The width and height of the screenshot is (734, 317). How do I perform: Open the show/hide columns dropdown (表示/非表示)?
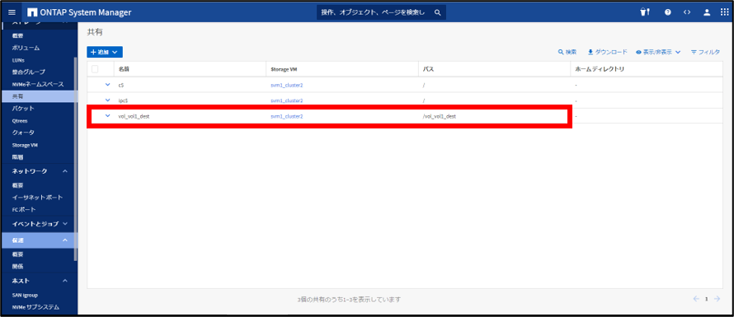tap(658, 52)
